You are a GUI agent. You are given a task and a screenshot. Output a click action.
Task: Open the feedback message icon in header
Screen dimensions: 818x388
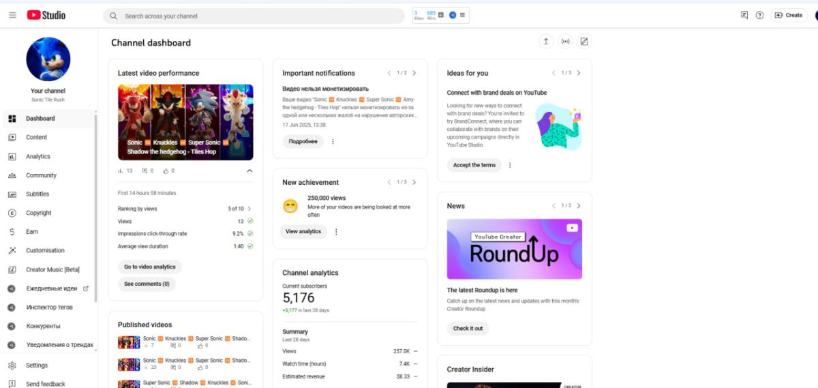pos(744,15)
